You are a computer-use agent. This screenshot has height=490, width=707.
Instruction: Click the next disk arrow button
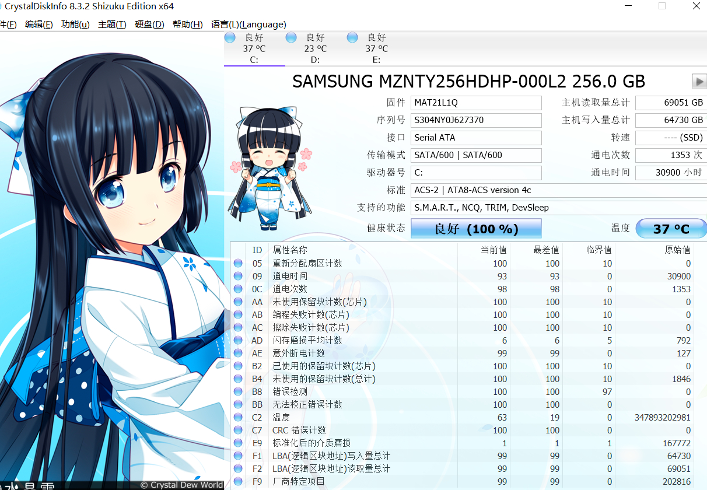[699, 81]
